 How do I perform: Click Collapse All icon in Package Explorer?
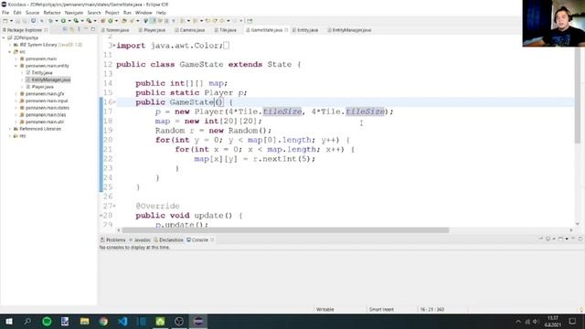tap(65, 29)
